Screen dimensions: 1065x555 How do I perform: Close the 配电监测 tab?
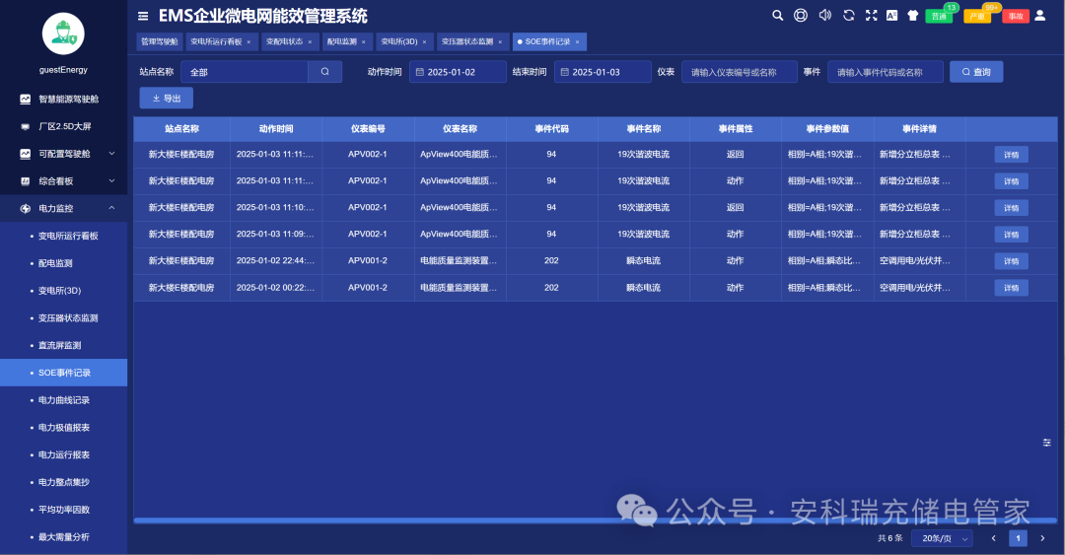[363, 42]
